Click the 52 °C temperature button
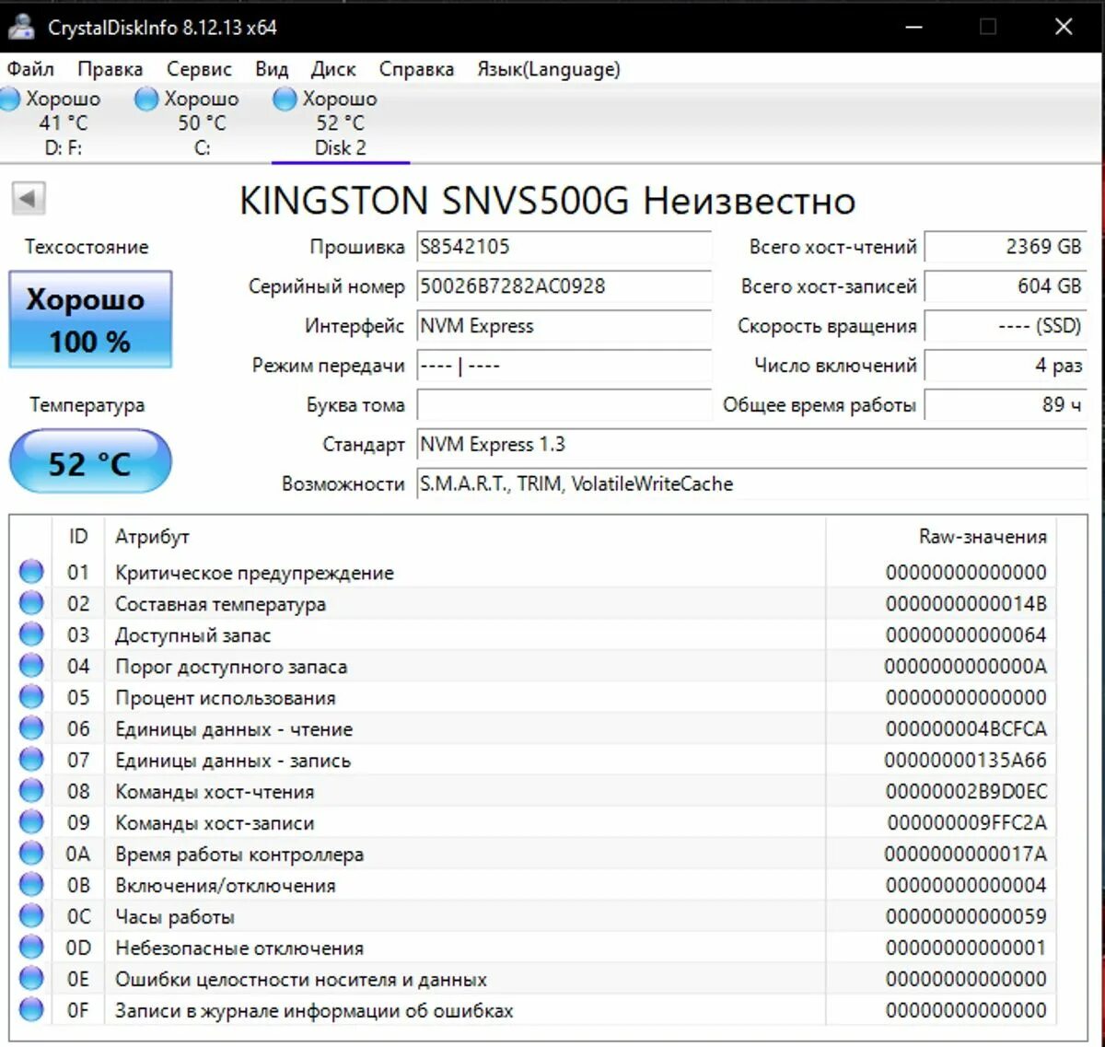1105x1047 pixels. (90, 462)
